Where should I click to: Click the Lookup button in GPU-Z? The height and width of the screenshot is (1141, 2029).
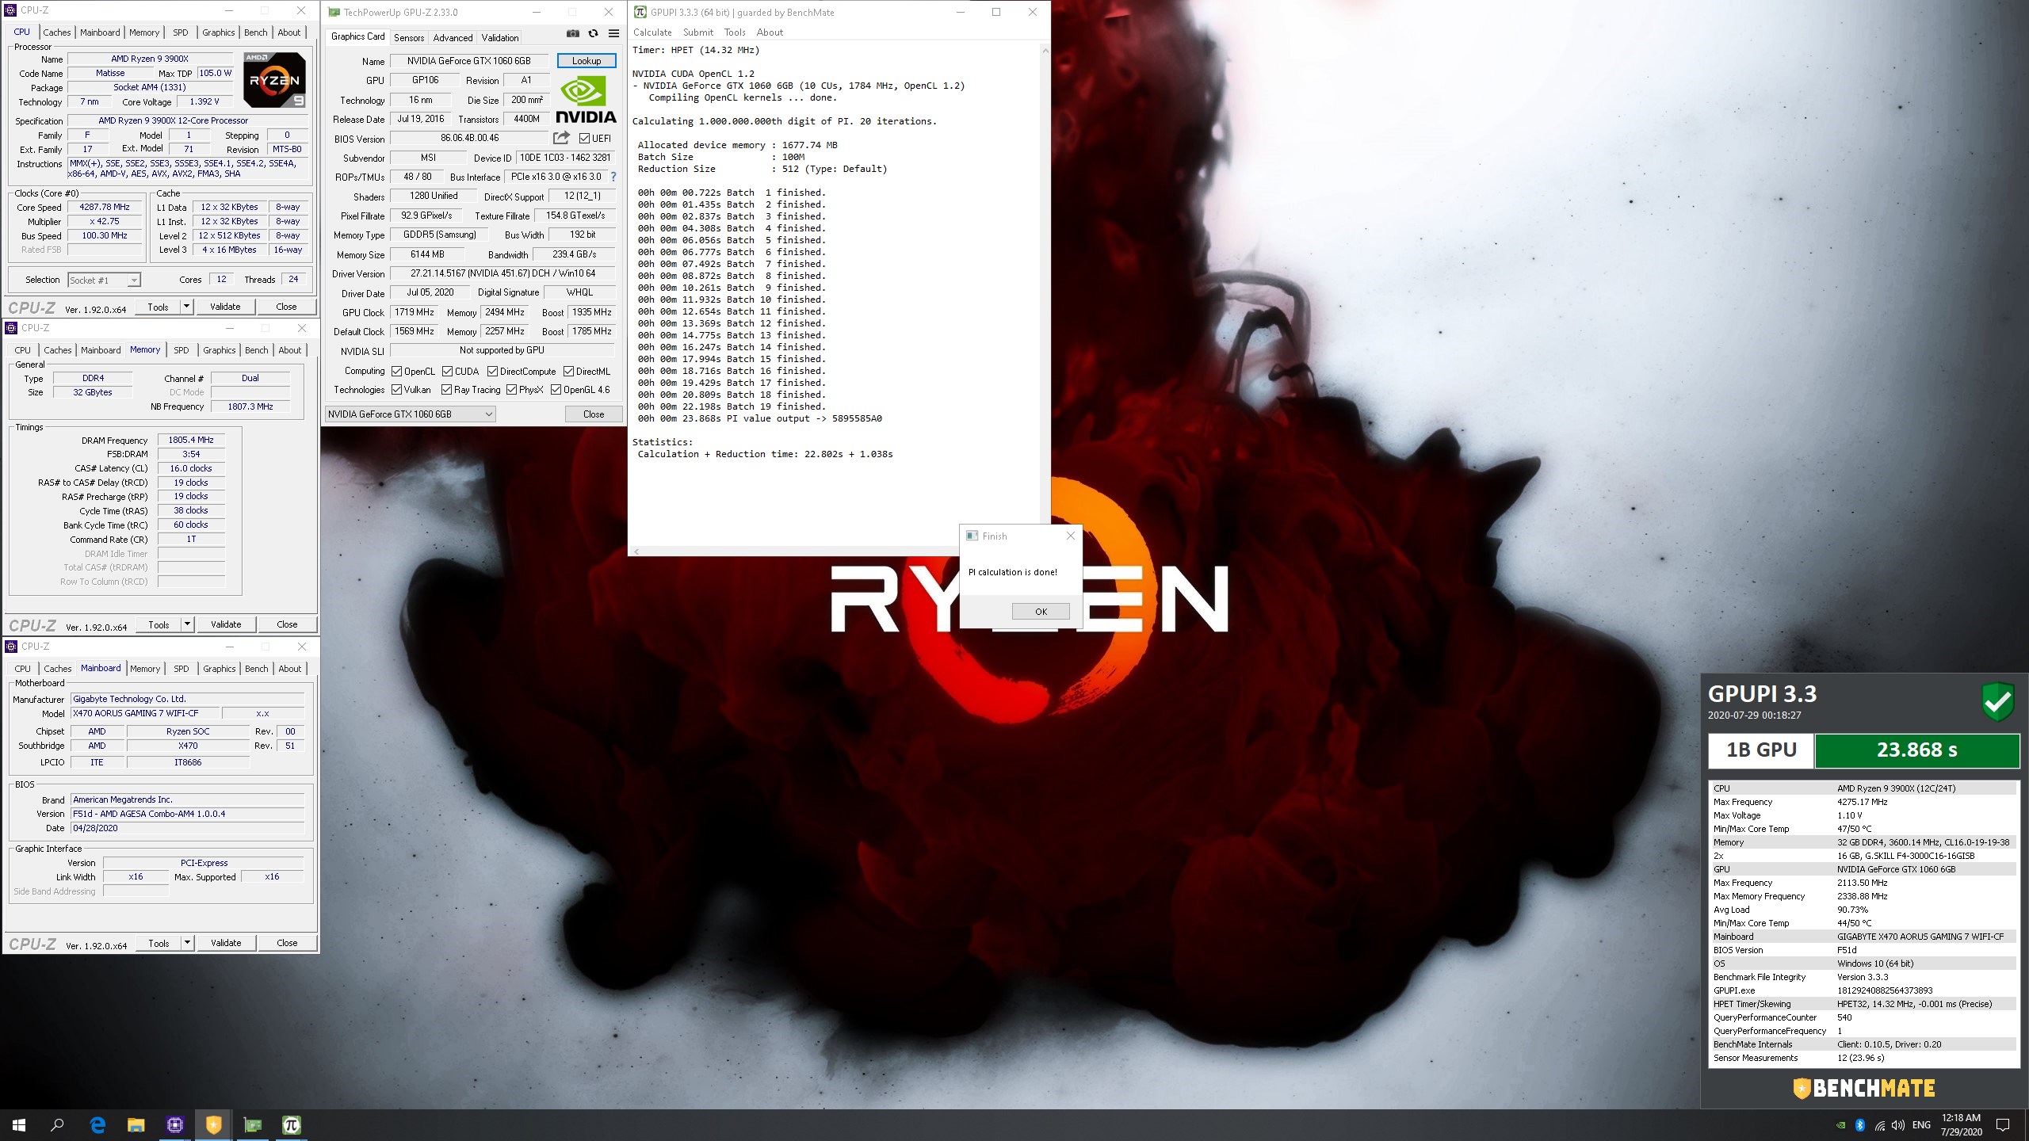(587, 61)
